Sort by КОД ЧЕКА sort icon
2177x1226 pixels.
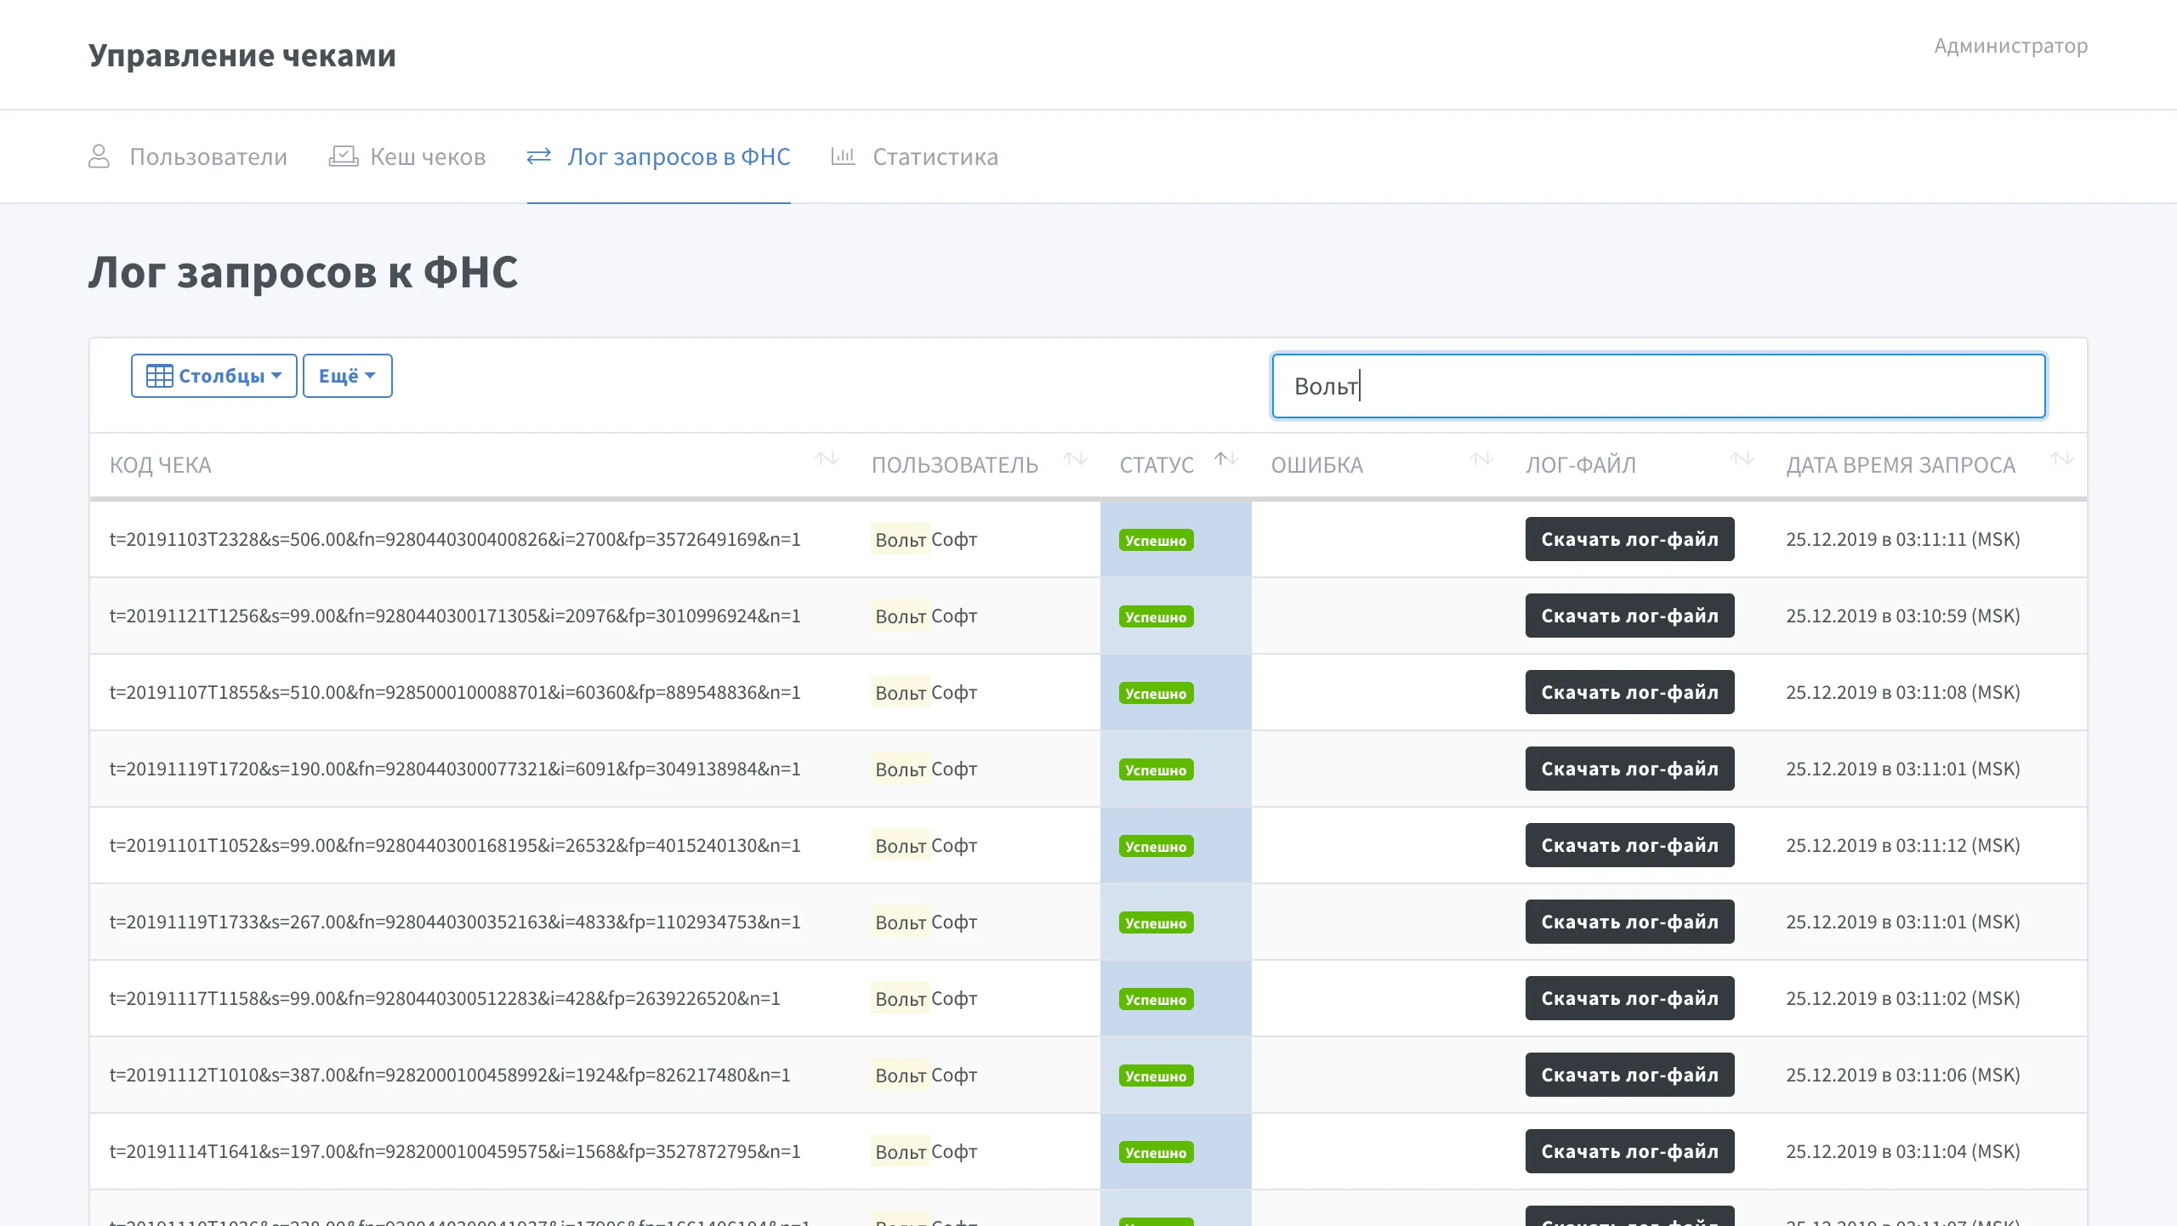(x=827, y=460)
